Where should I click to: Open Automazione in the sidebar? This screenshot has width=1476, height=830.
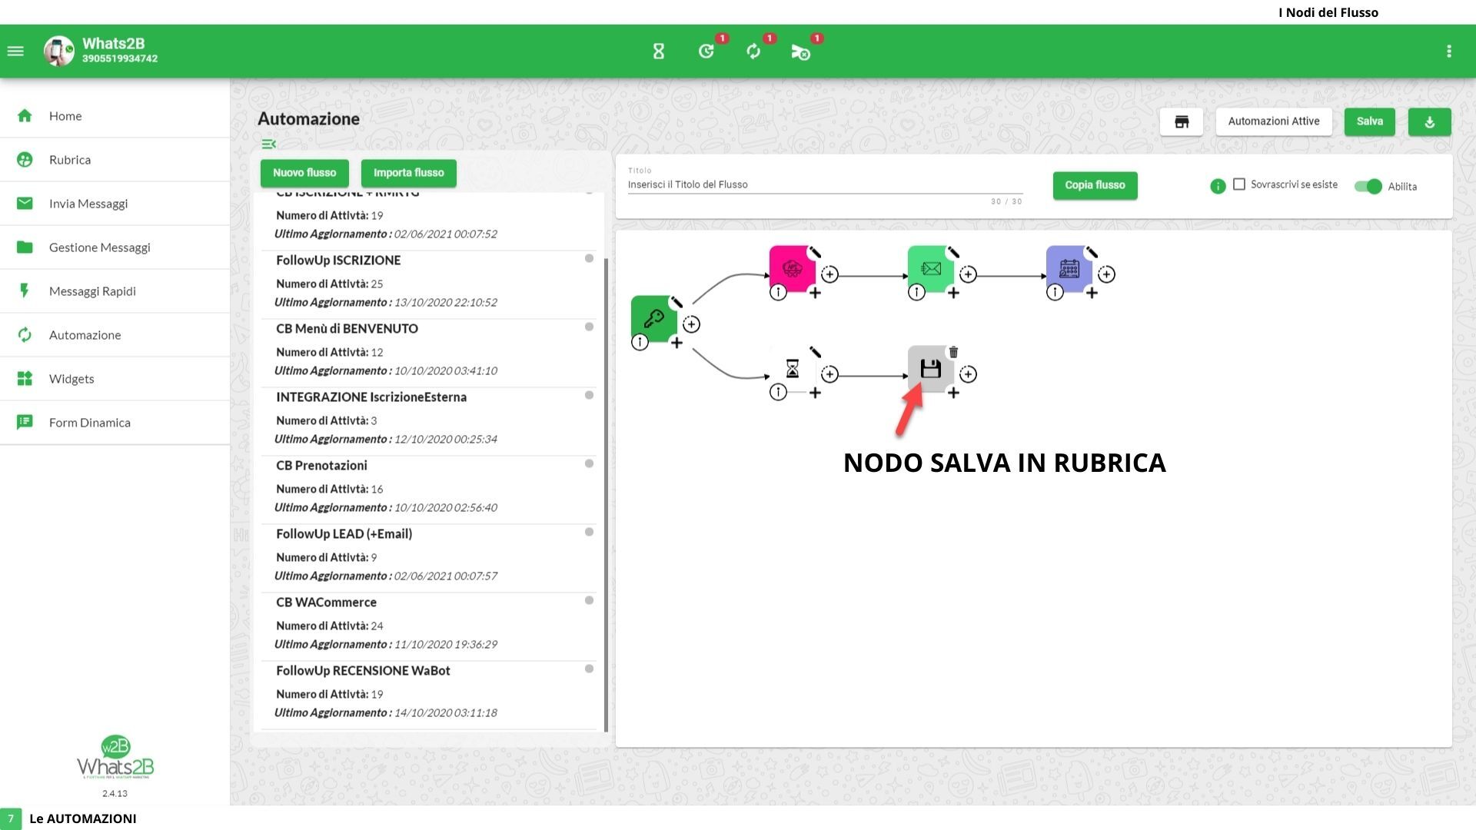(x=115, y=335)
